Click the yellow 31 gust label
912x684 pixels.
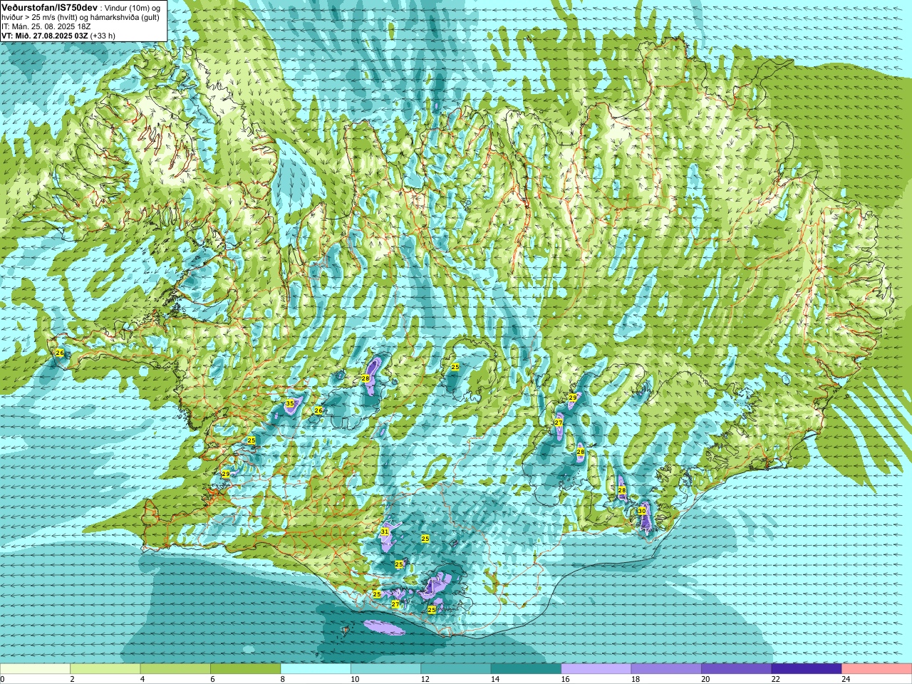pos(385,532)
